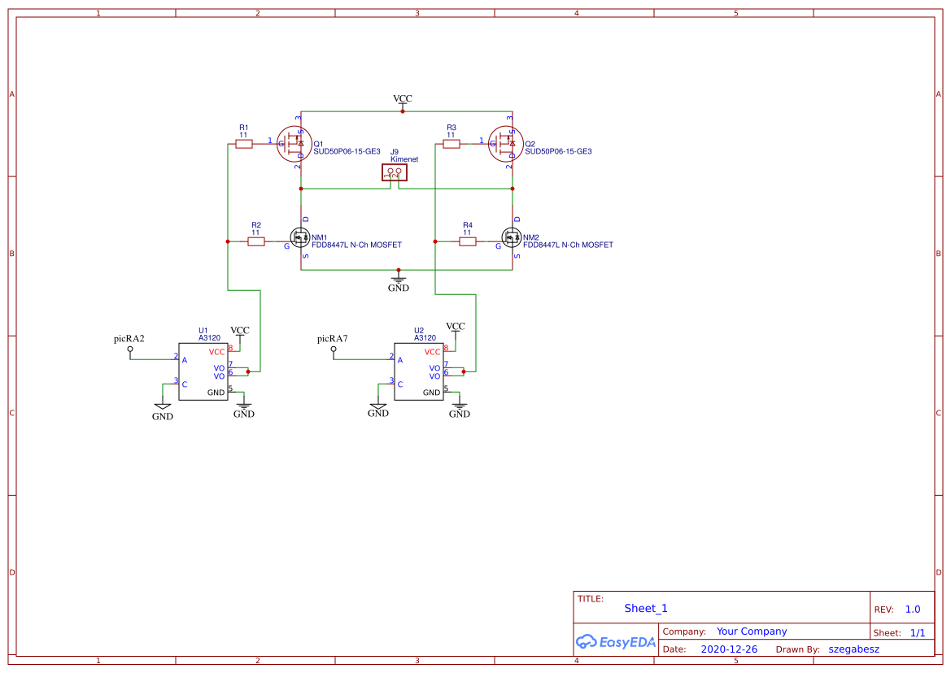
Task: Click the Kimenet label of J9
Action: pos(404,159)
